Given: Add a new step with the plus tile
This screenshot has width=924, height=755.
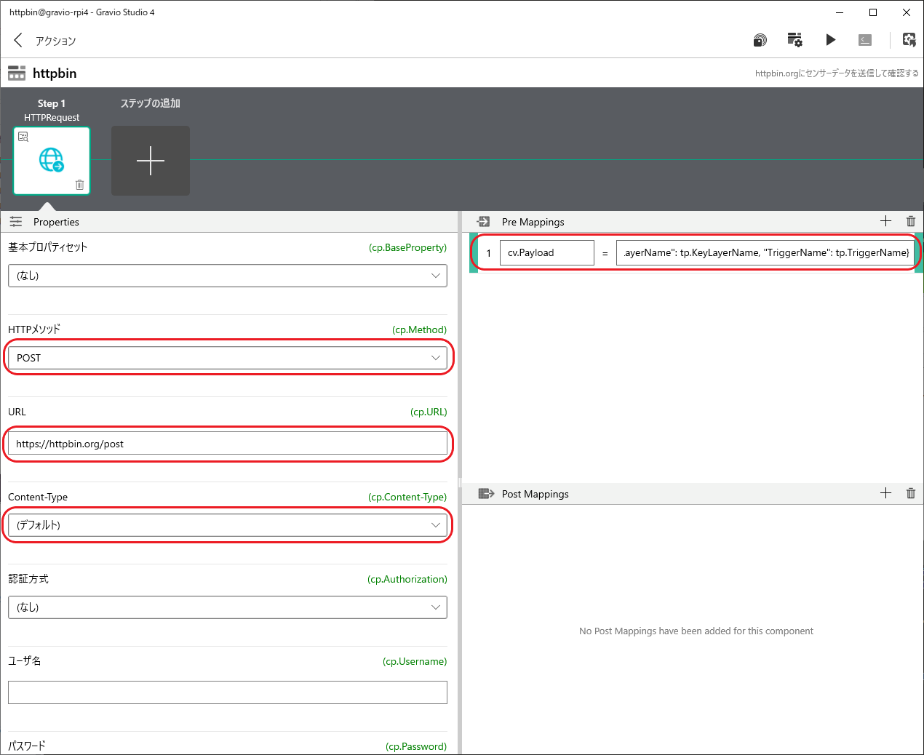Looking at the screenshot, I should click(x=151, y=161).
